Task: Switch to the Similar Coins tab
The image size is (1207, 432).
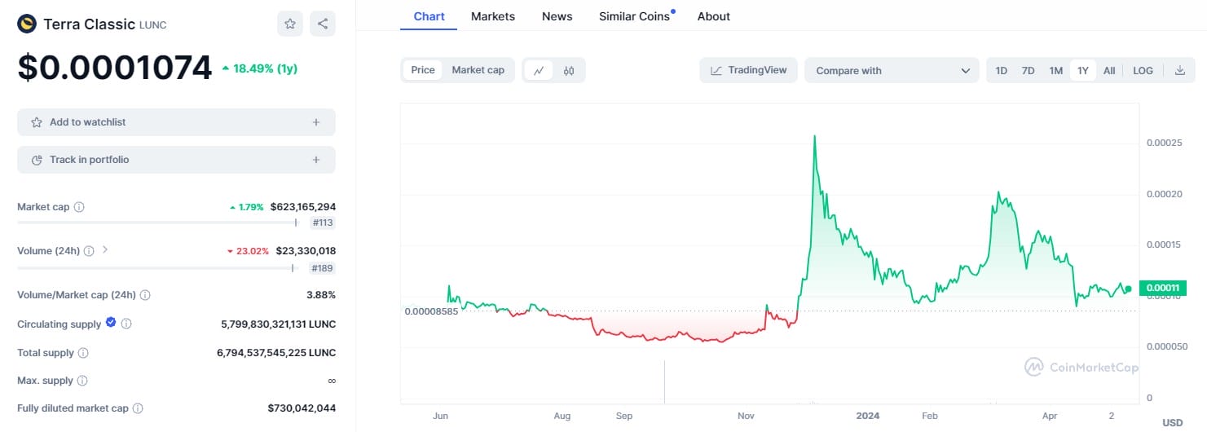Action: [x=634, y=16]
